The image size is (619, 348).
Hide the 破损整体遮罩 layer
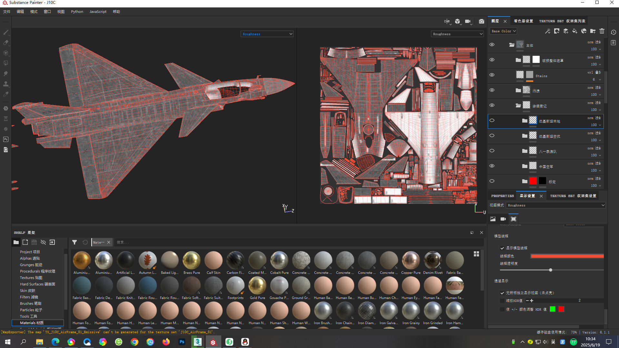click(492, 60)
